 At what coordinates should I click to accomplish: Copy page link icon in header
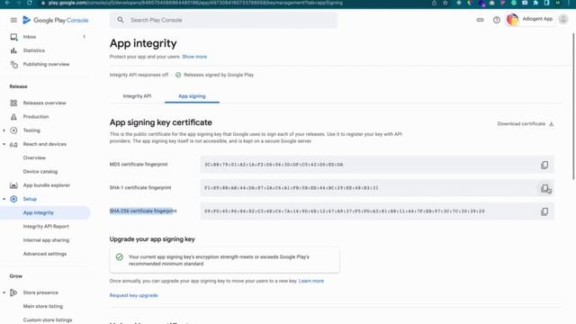click(x=480, y=20)
